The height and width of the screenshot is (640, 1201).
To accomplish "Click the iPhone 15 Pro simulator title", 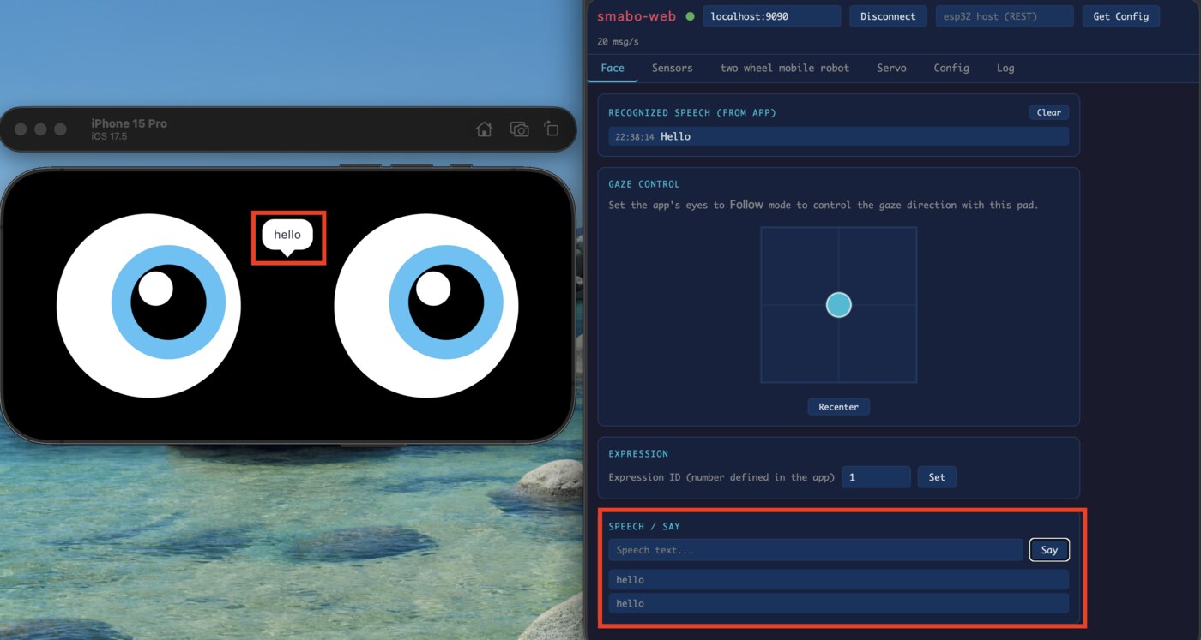I will point(130,123).
